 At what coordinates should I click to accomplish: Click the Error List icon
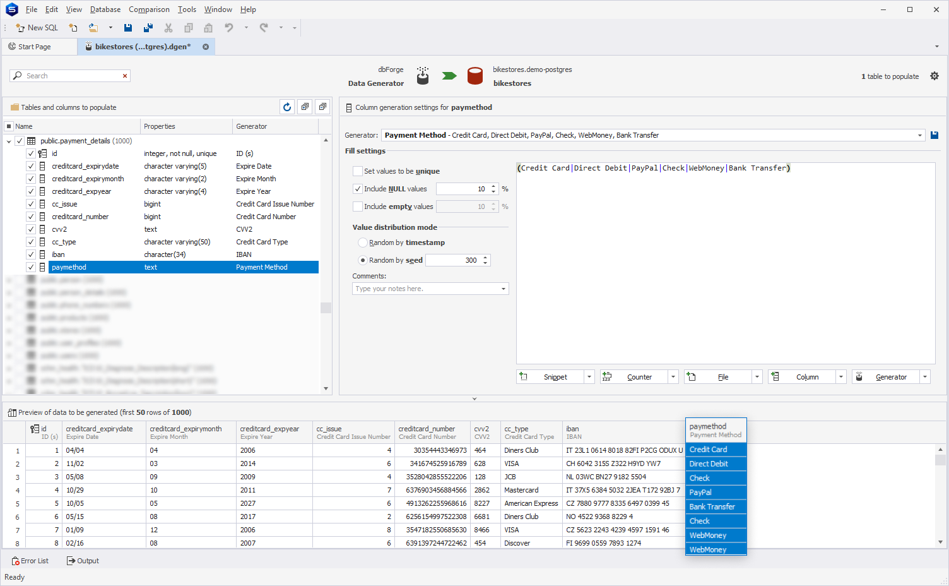click(16, 561)
